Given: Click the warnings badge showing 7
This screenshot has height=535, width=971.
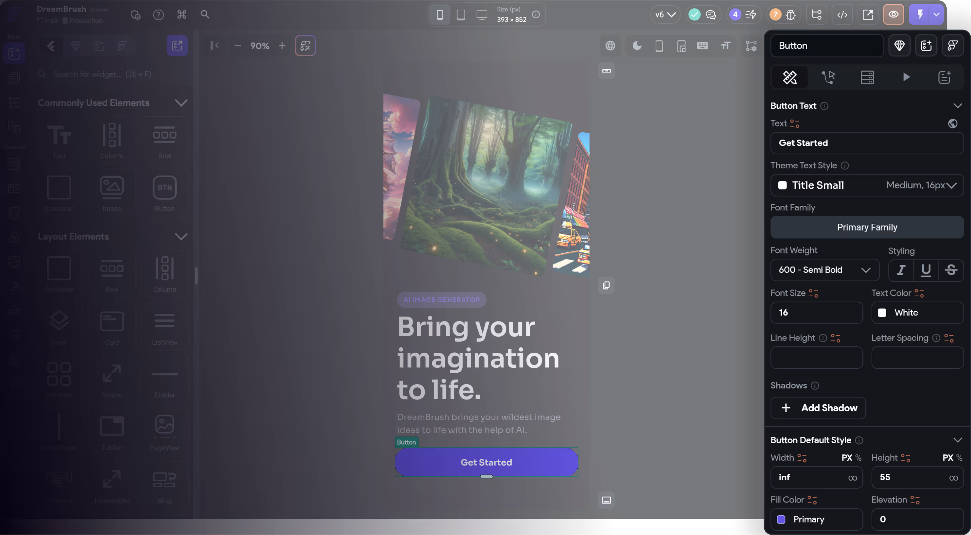Looking at the screenshot, I should point(775,15).
